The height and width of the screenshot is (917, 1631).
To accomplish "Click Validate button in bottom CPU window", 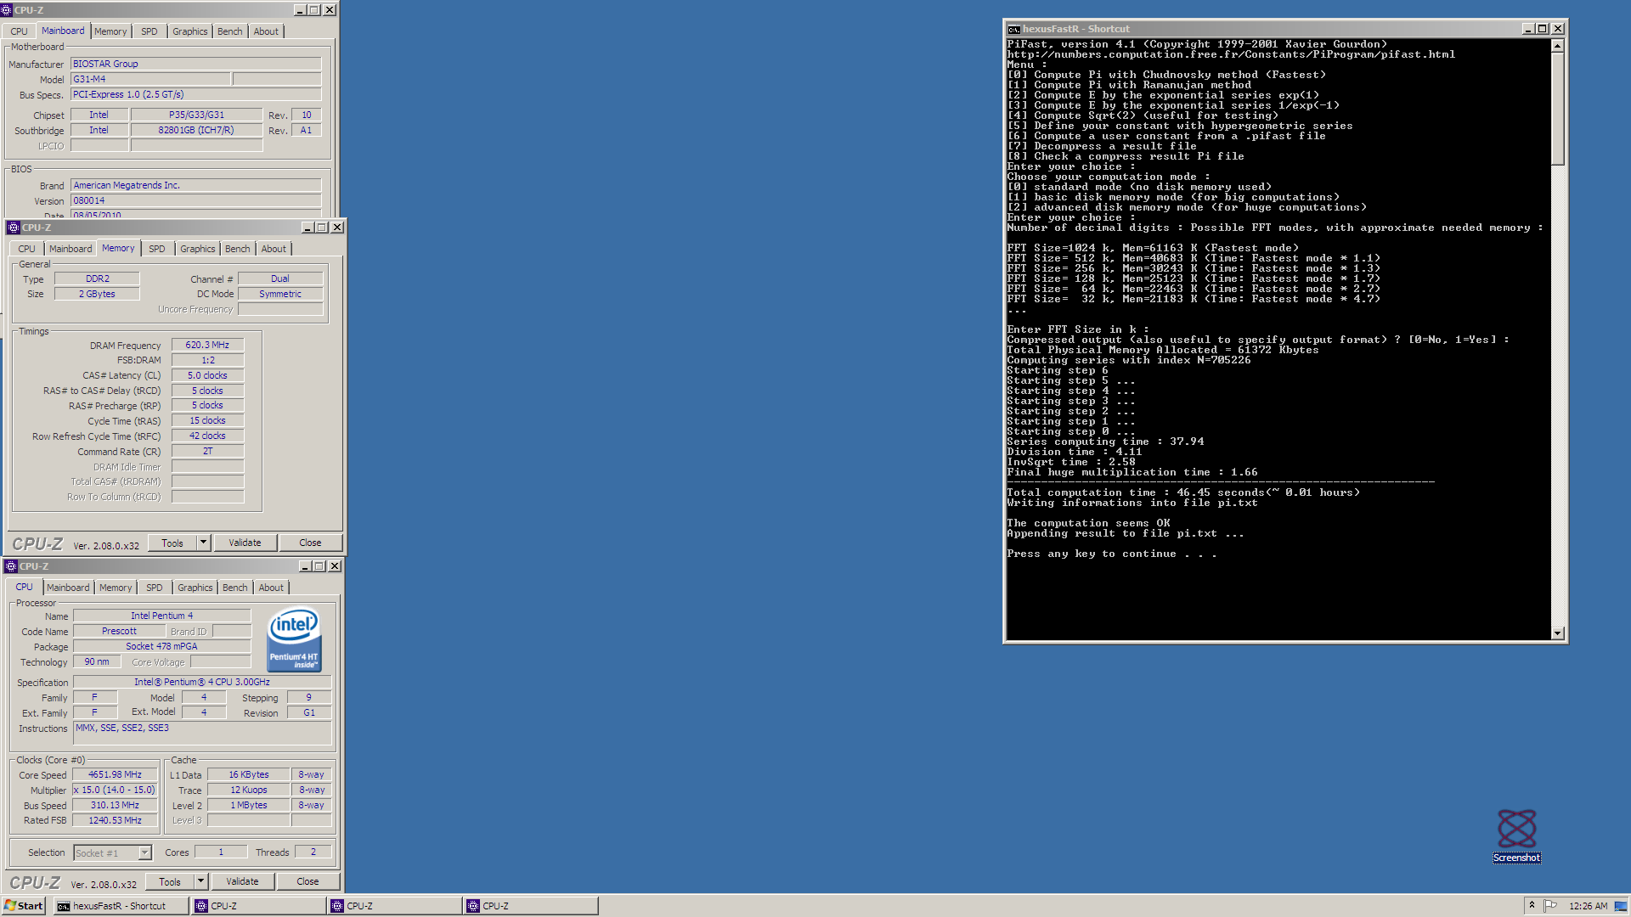I will 242,881.
